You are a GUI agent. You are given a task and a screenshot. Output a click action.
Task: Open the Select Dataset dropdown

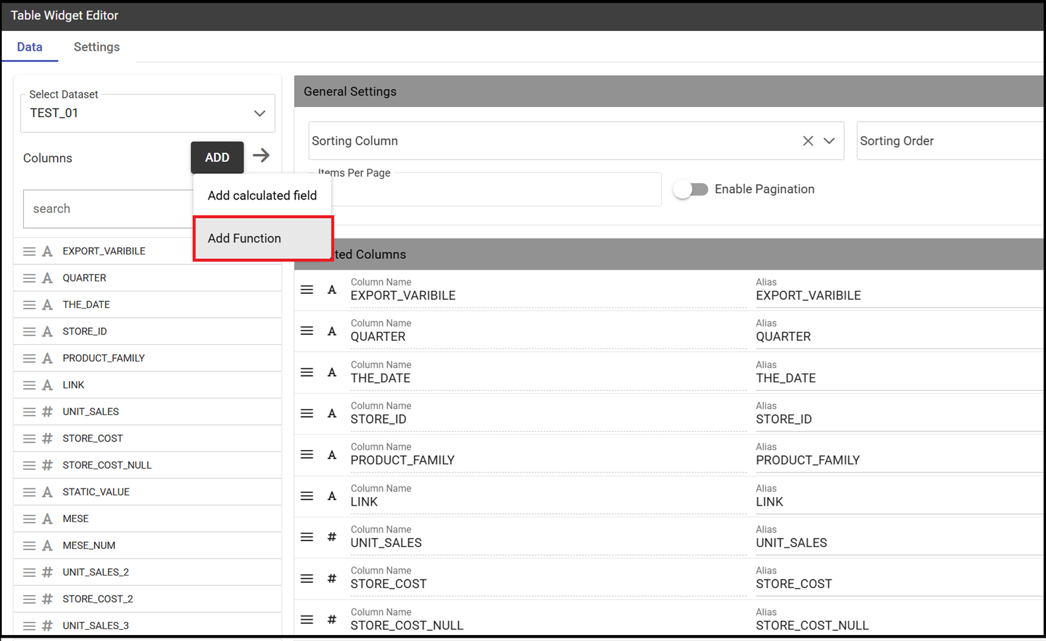coord(148,113)
